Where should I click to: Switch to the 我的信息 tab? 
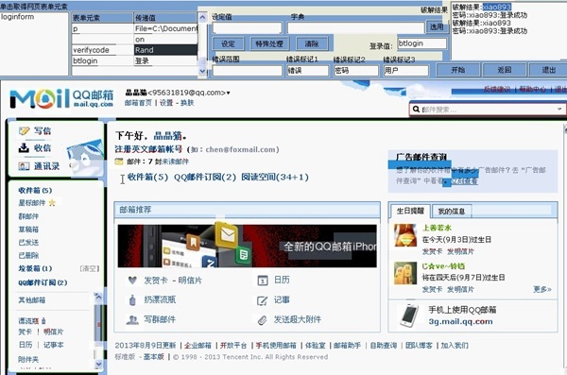coord(452,212)
